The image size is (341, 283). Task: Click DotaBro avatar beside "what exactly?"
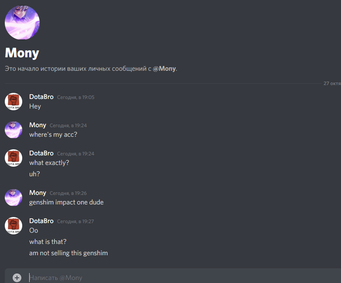click(14, 158)
